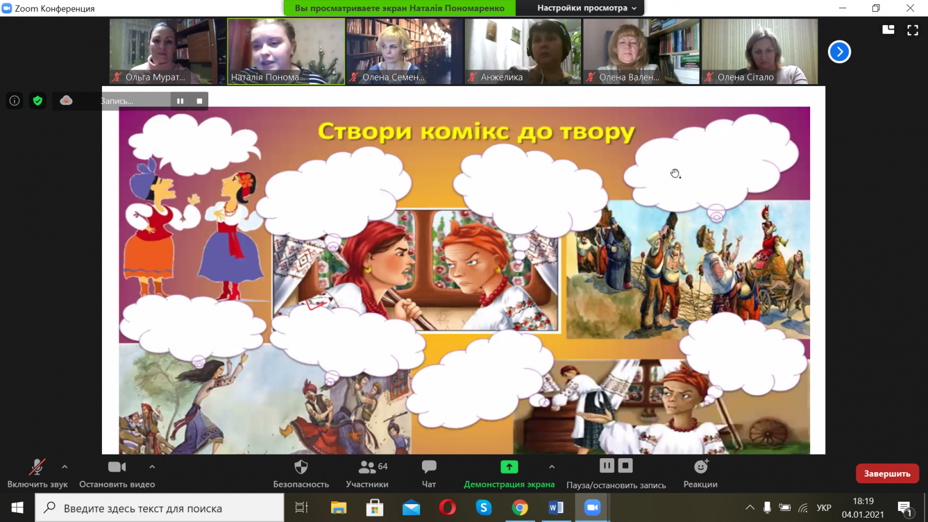The image size is (928, 522).
Task: Open Microsoft Store from taskbar
Action: pyautogui.click(x=375, y=508)
